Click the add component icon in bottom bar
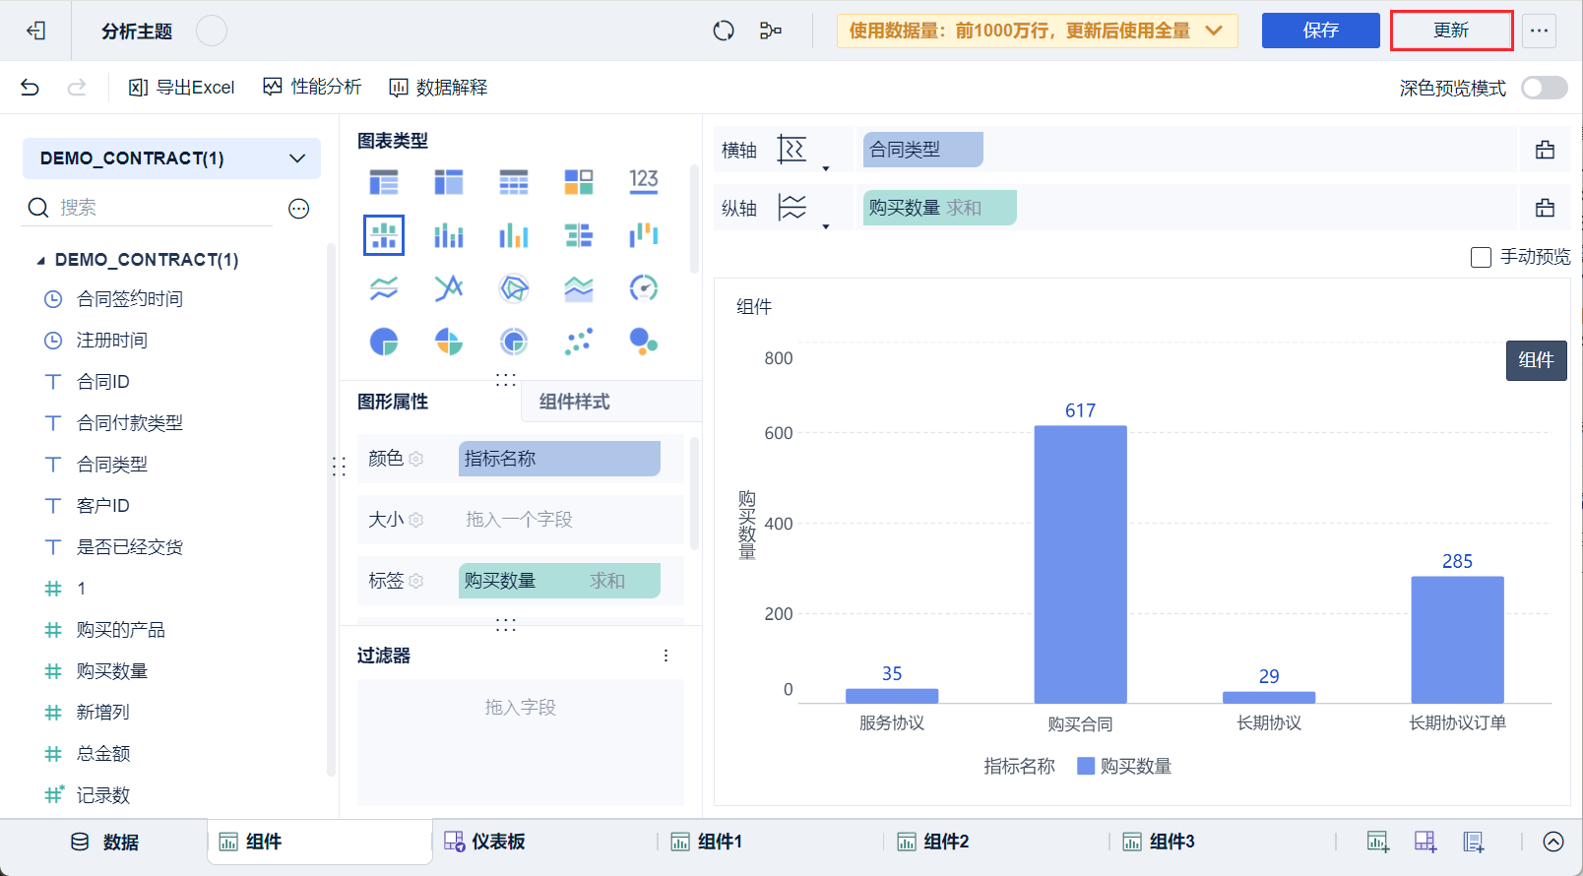The width and height of the screenshot is (1583, 876). point(1378,842)
